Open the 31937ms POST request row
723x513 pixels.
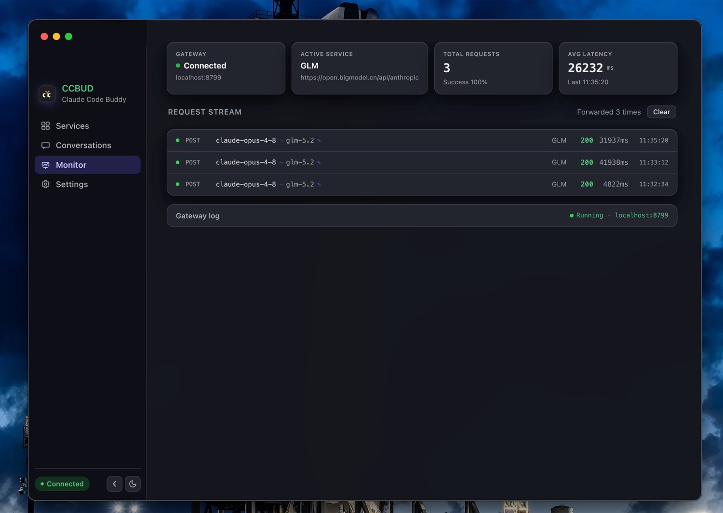tap(422, 141)
